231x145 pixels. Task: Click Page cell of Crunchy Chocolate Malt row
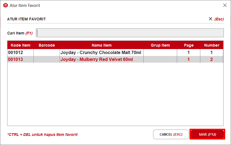tap(188, 52)
